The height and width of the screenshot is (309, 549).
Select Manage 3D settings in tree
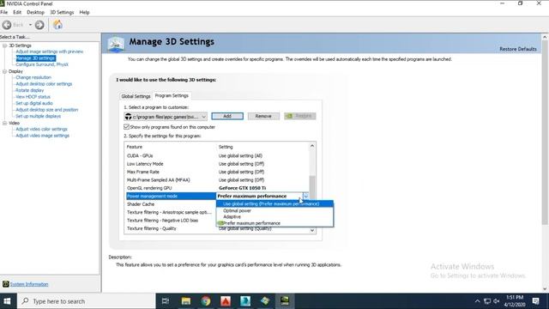click(x=35, y=58)
